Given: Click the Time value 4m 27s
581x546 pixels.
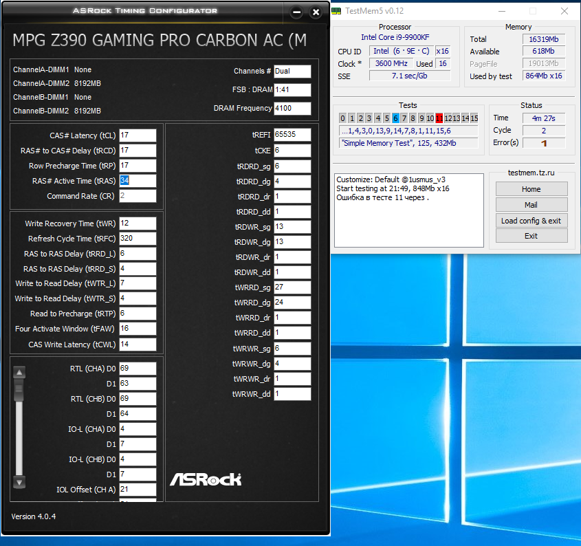Looking at the screenshot, I should [544, 118].
